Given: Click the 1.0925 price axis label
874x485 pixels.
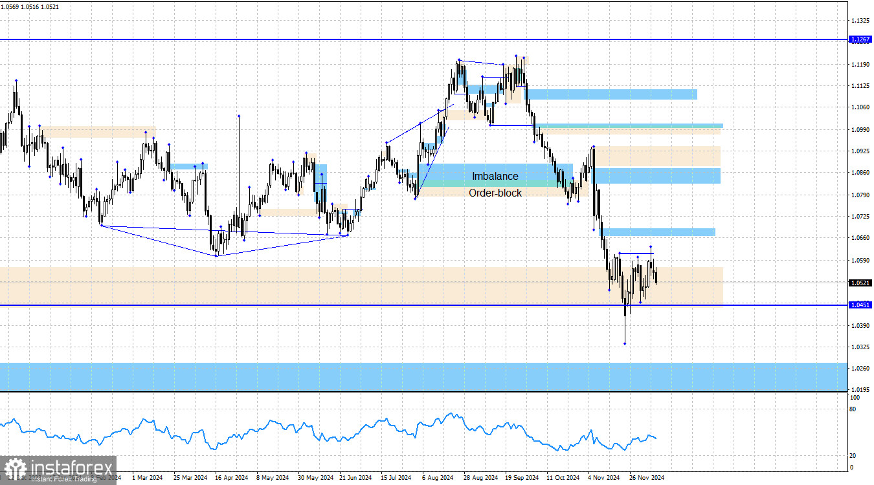Looking at the screenshot, I should pos(861,151).
